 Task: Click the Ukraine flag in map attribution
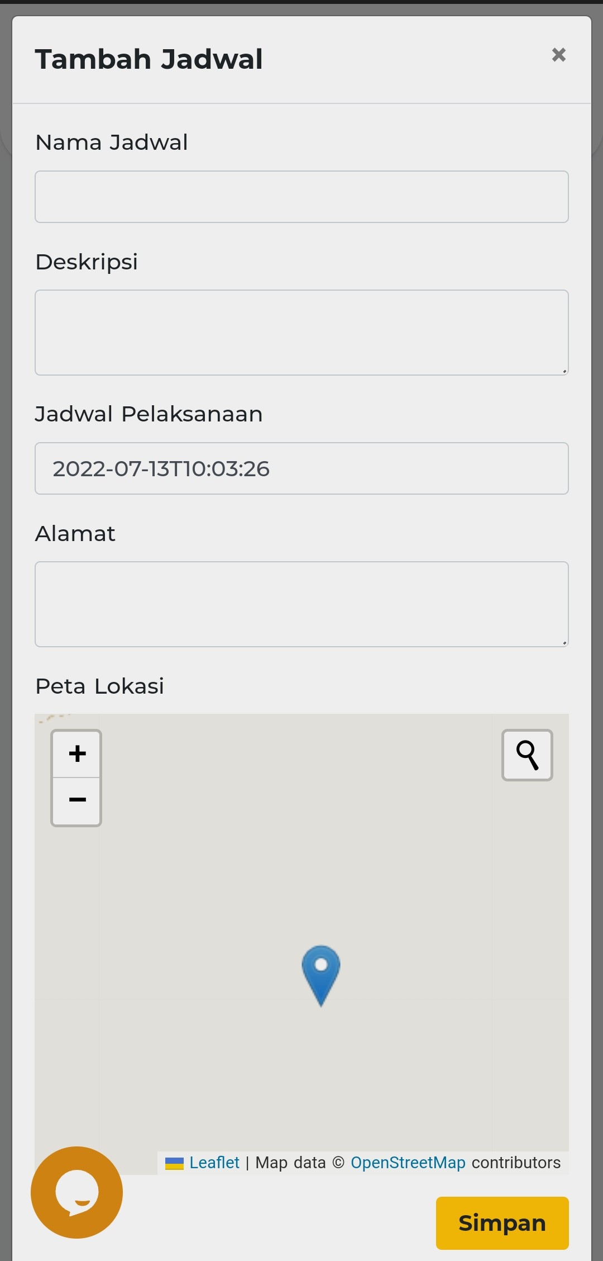tap(174, 1163)
